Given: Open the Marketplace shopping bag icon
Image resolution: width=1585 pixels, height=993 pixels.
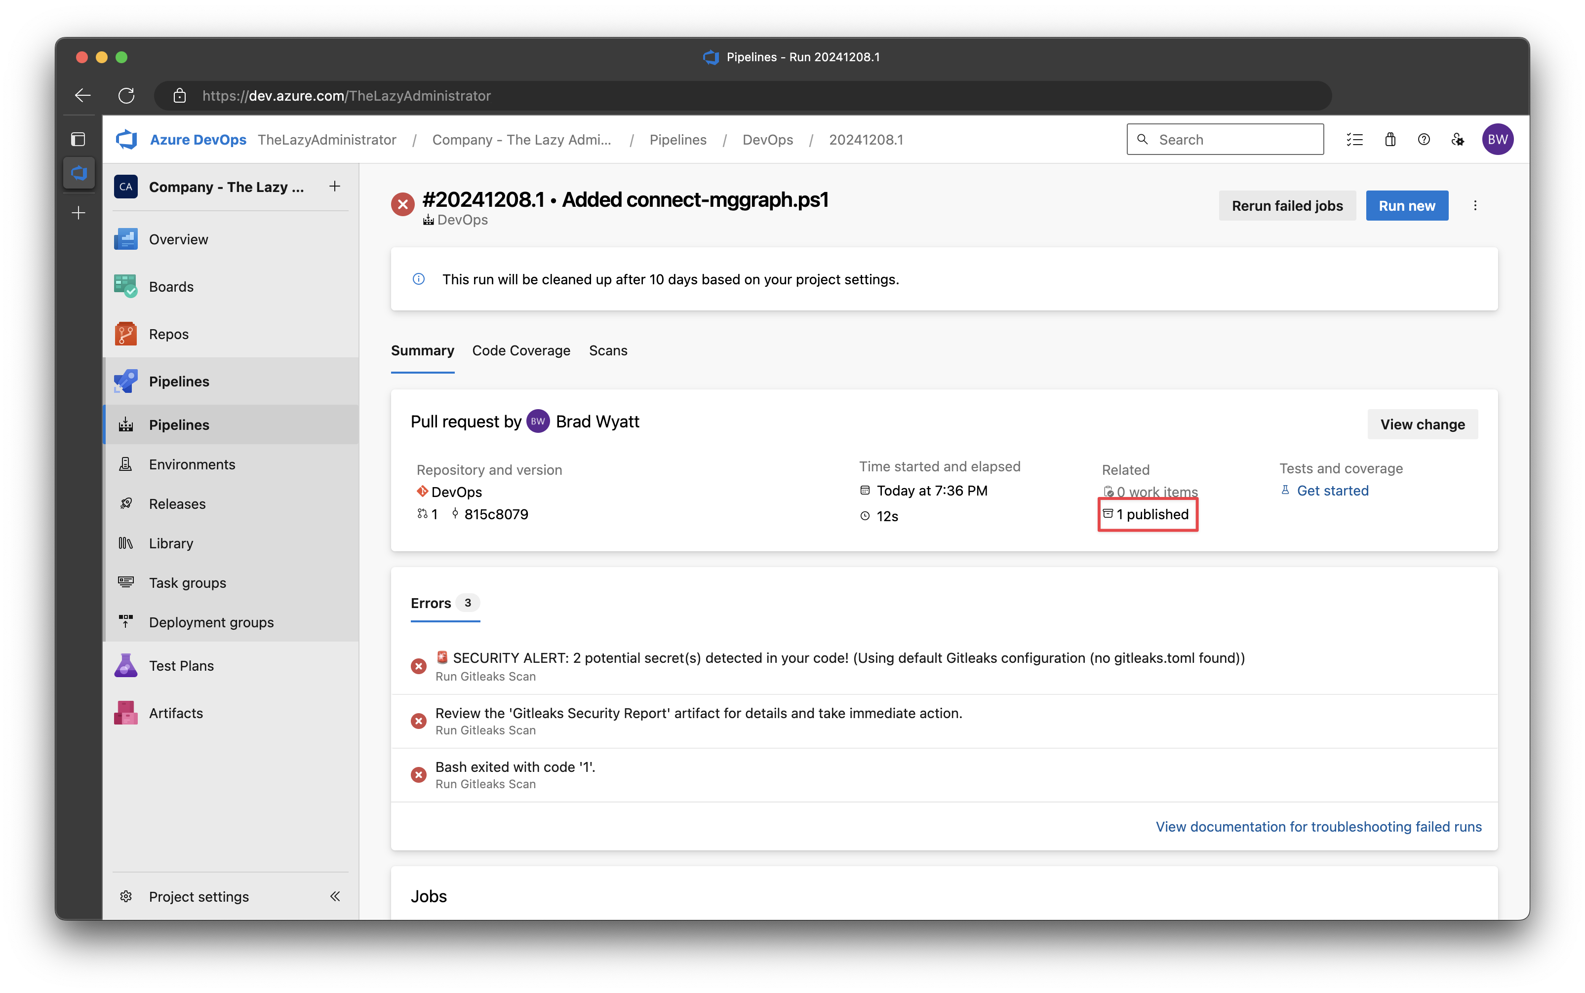Looking at the screenshot, I should click(x=1390, y=140).
